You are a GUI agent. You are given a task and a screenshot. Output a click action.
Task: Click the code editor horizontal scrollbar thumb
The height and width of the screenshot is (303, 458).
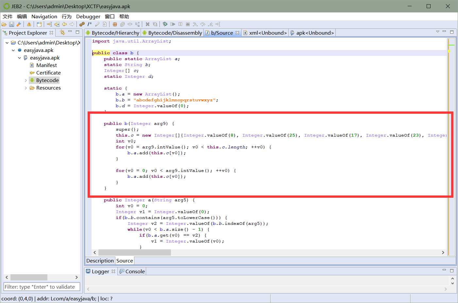(x=135, y=252)
